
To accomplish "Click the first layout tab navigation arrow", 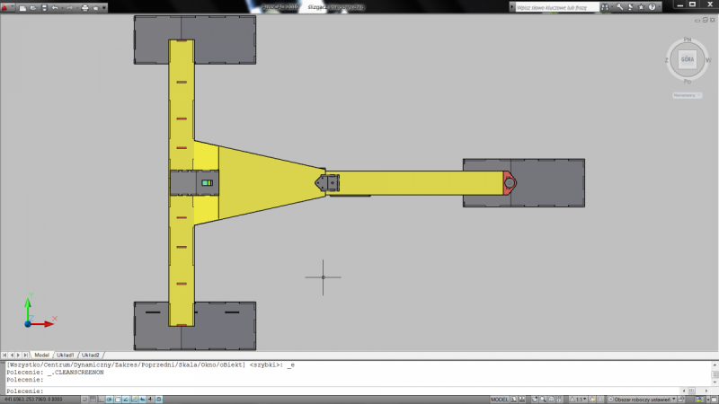I will point(4,355).
